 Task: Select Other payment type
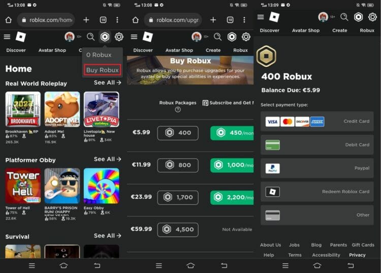pyautogui.click(x=317, y=215)
